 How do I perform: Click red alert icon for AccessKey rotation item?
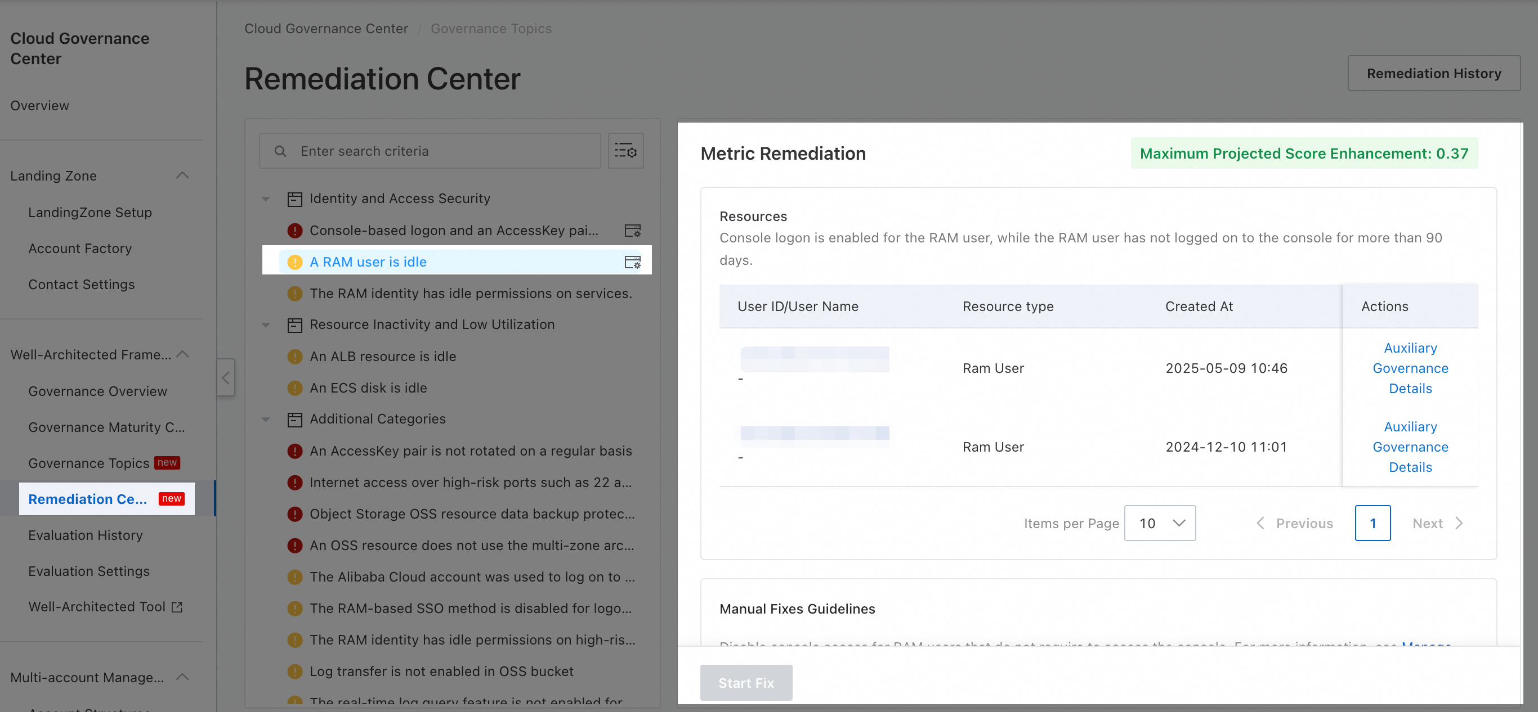point(295,451)
